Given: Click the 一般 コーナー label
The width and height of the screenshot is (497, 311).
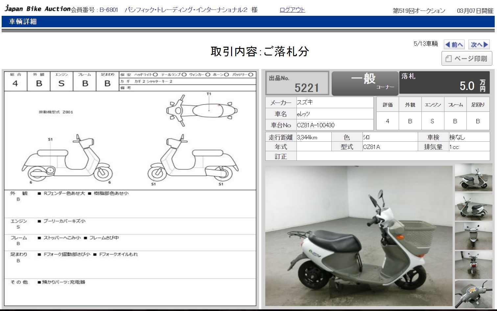Looking at the screenshot, I should tap(365, 84).
